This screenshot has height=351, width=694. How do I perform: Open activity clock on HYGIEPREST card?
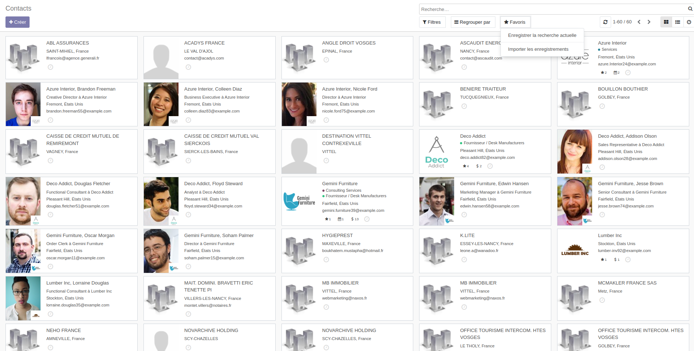click(x=326, y=260)
